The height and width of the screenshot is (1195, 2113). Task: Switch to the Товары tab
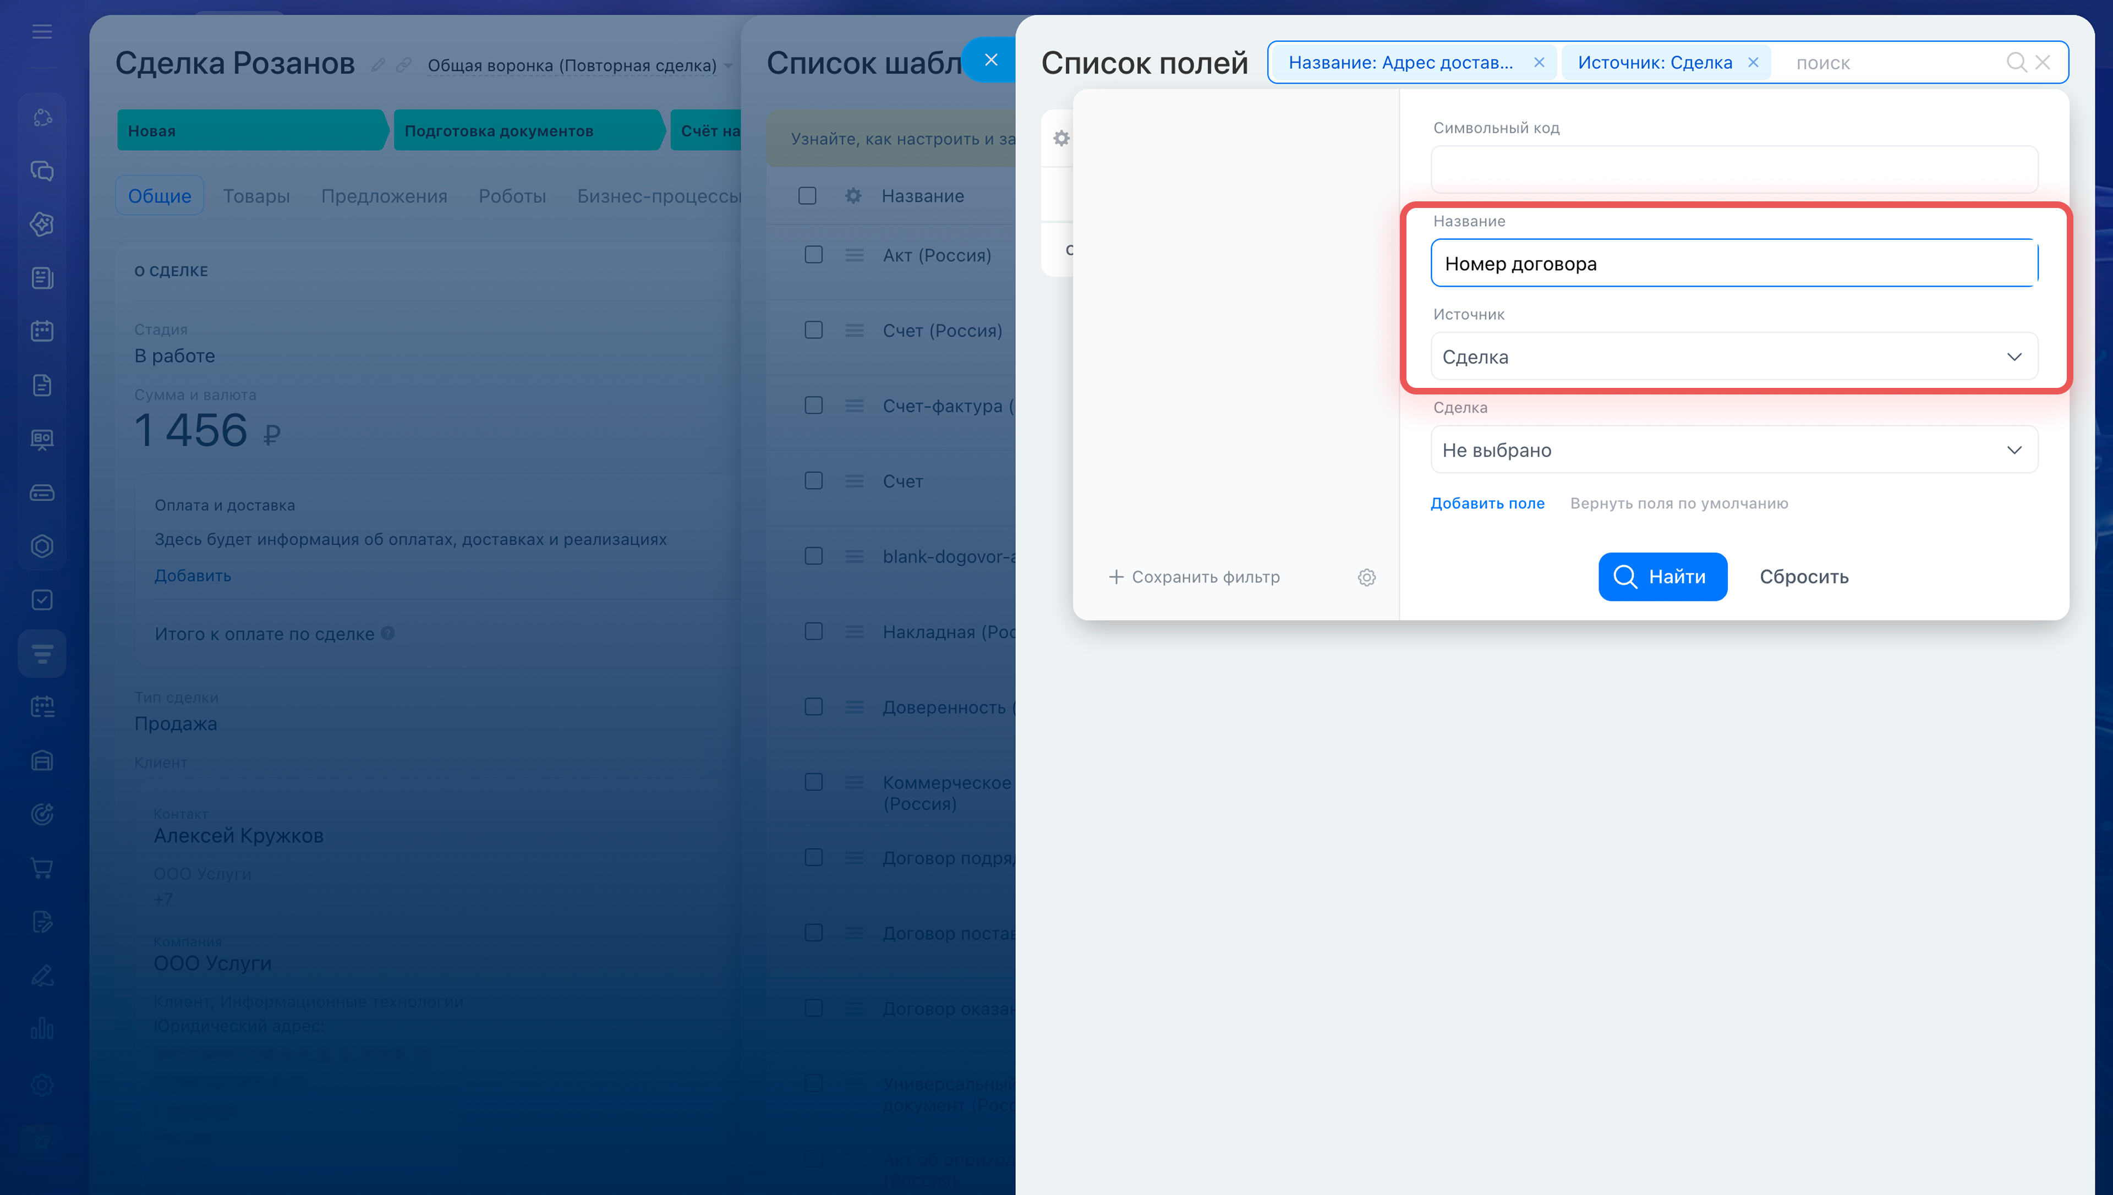click(256, 196)
